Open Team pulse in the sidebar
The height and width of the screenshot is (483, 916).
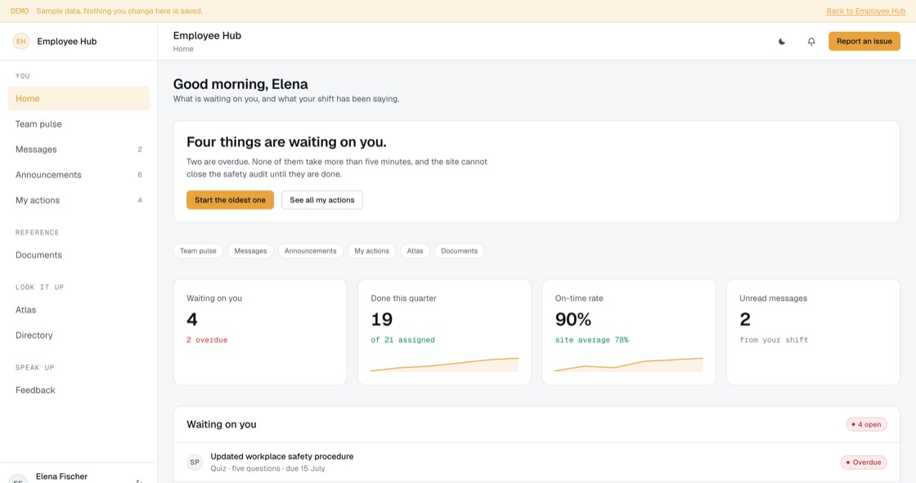coord(79,124)
